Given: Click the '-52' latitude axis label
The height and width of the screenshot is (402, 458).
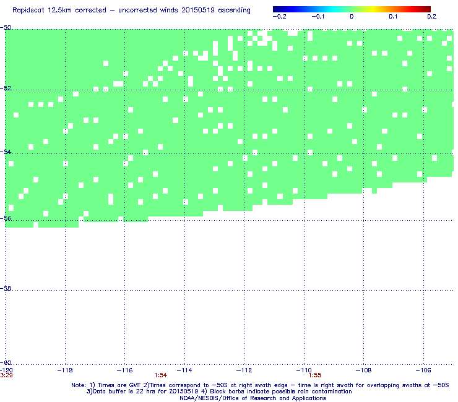Looking at the screenshot, I should click(x=6, y=88).
